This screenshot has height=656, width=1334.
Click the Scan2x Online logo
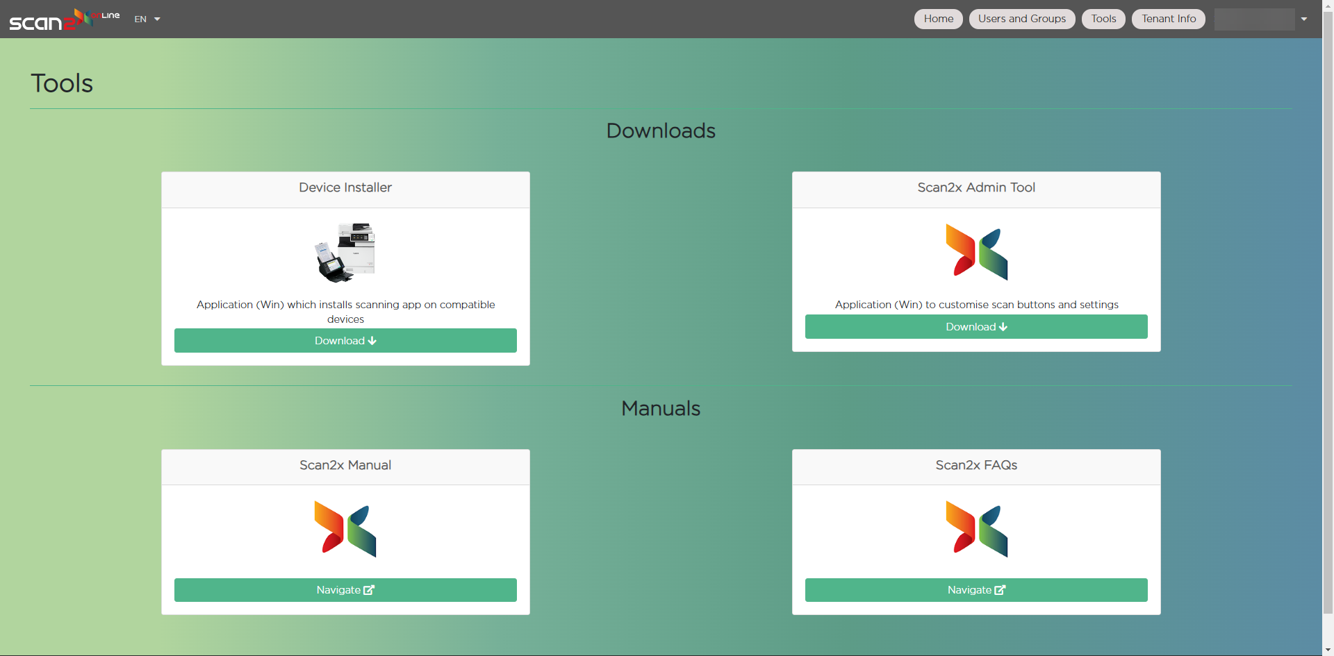(64, 19)
